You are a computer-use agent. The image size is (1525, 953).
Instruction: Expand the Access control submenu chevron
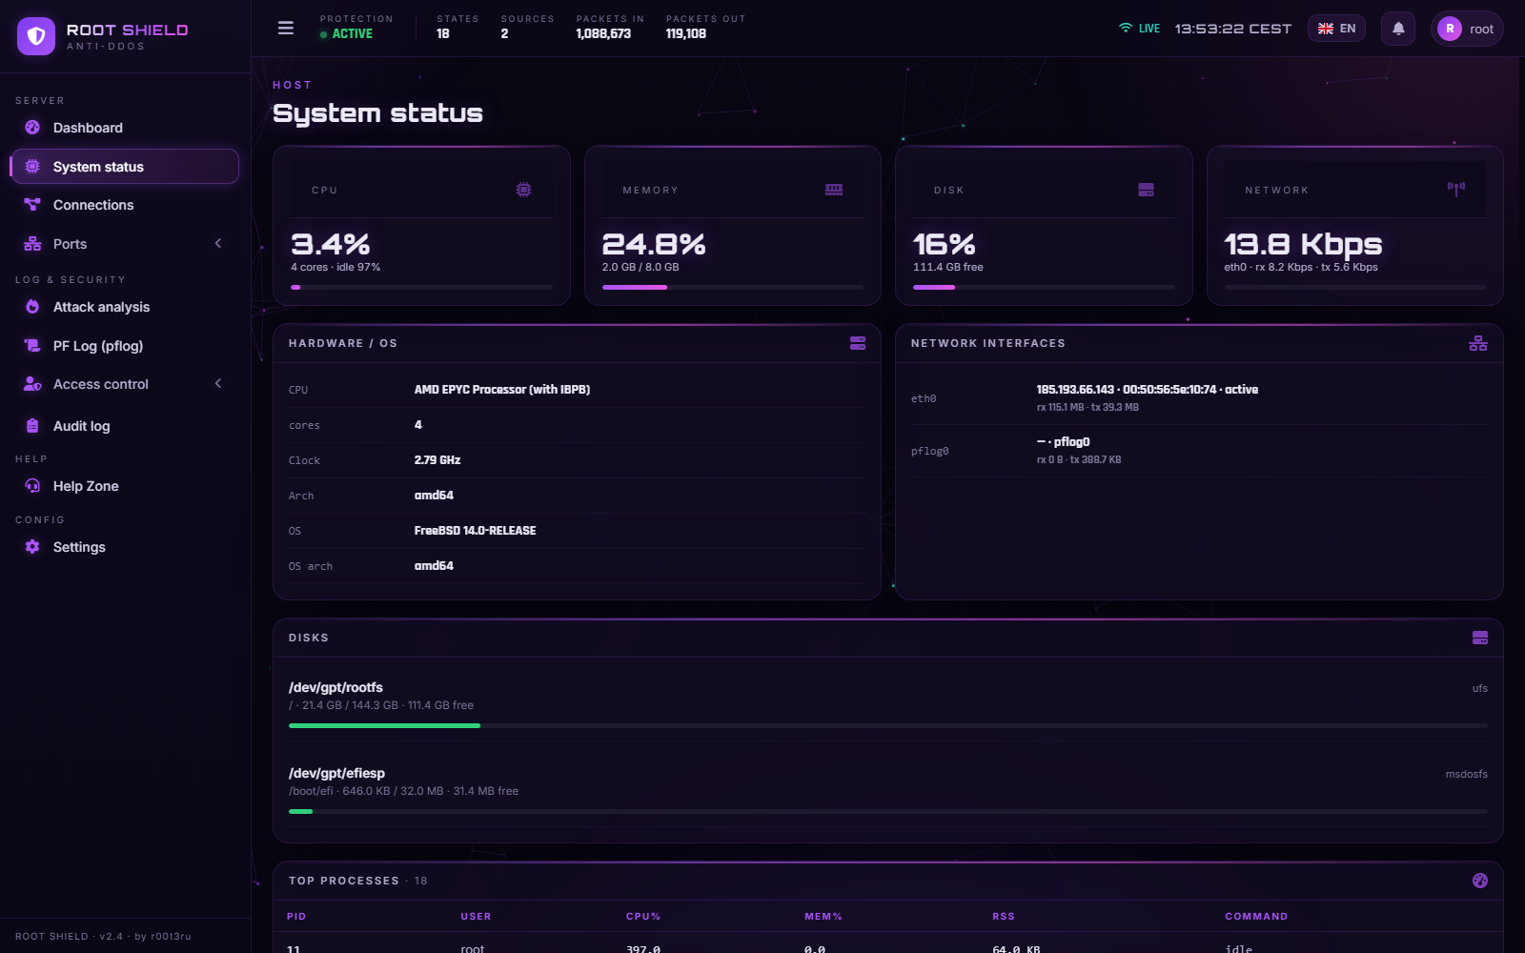click(x=218, y=384)
